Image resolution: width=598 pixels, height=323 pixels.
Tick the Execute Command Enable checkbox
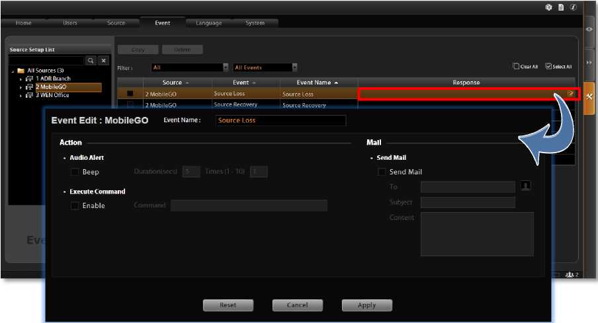point(75,205)
